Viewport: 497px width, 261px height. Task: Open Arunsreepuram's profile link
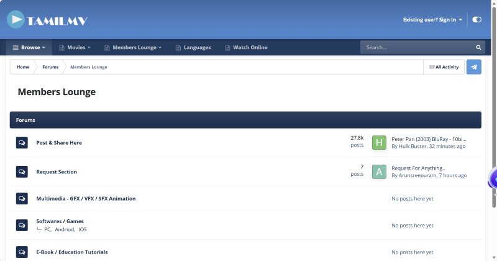(x=417, y=175)
